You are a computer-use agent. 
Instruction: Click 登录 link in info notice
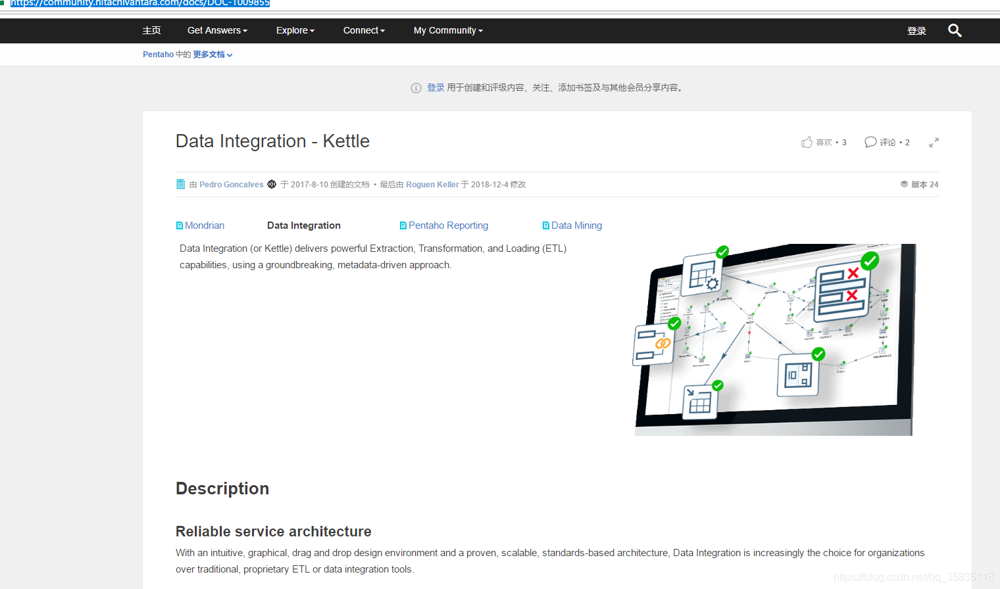[436, 87]
